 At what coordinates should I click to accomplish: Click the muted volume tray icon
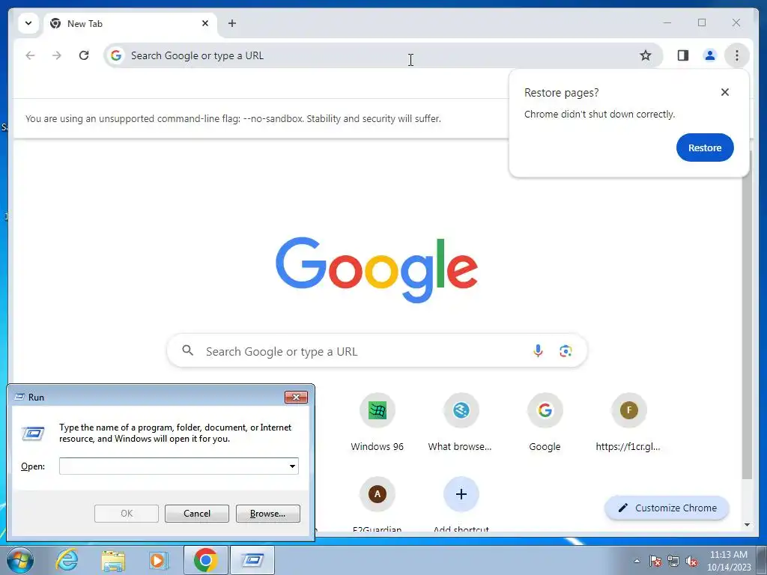coord(691,561)
